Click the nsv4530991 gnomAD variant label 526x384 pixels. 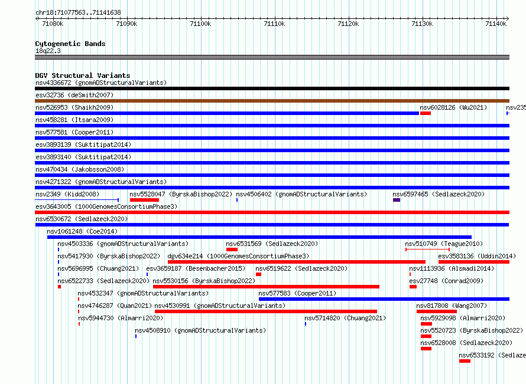(220, 306)
